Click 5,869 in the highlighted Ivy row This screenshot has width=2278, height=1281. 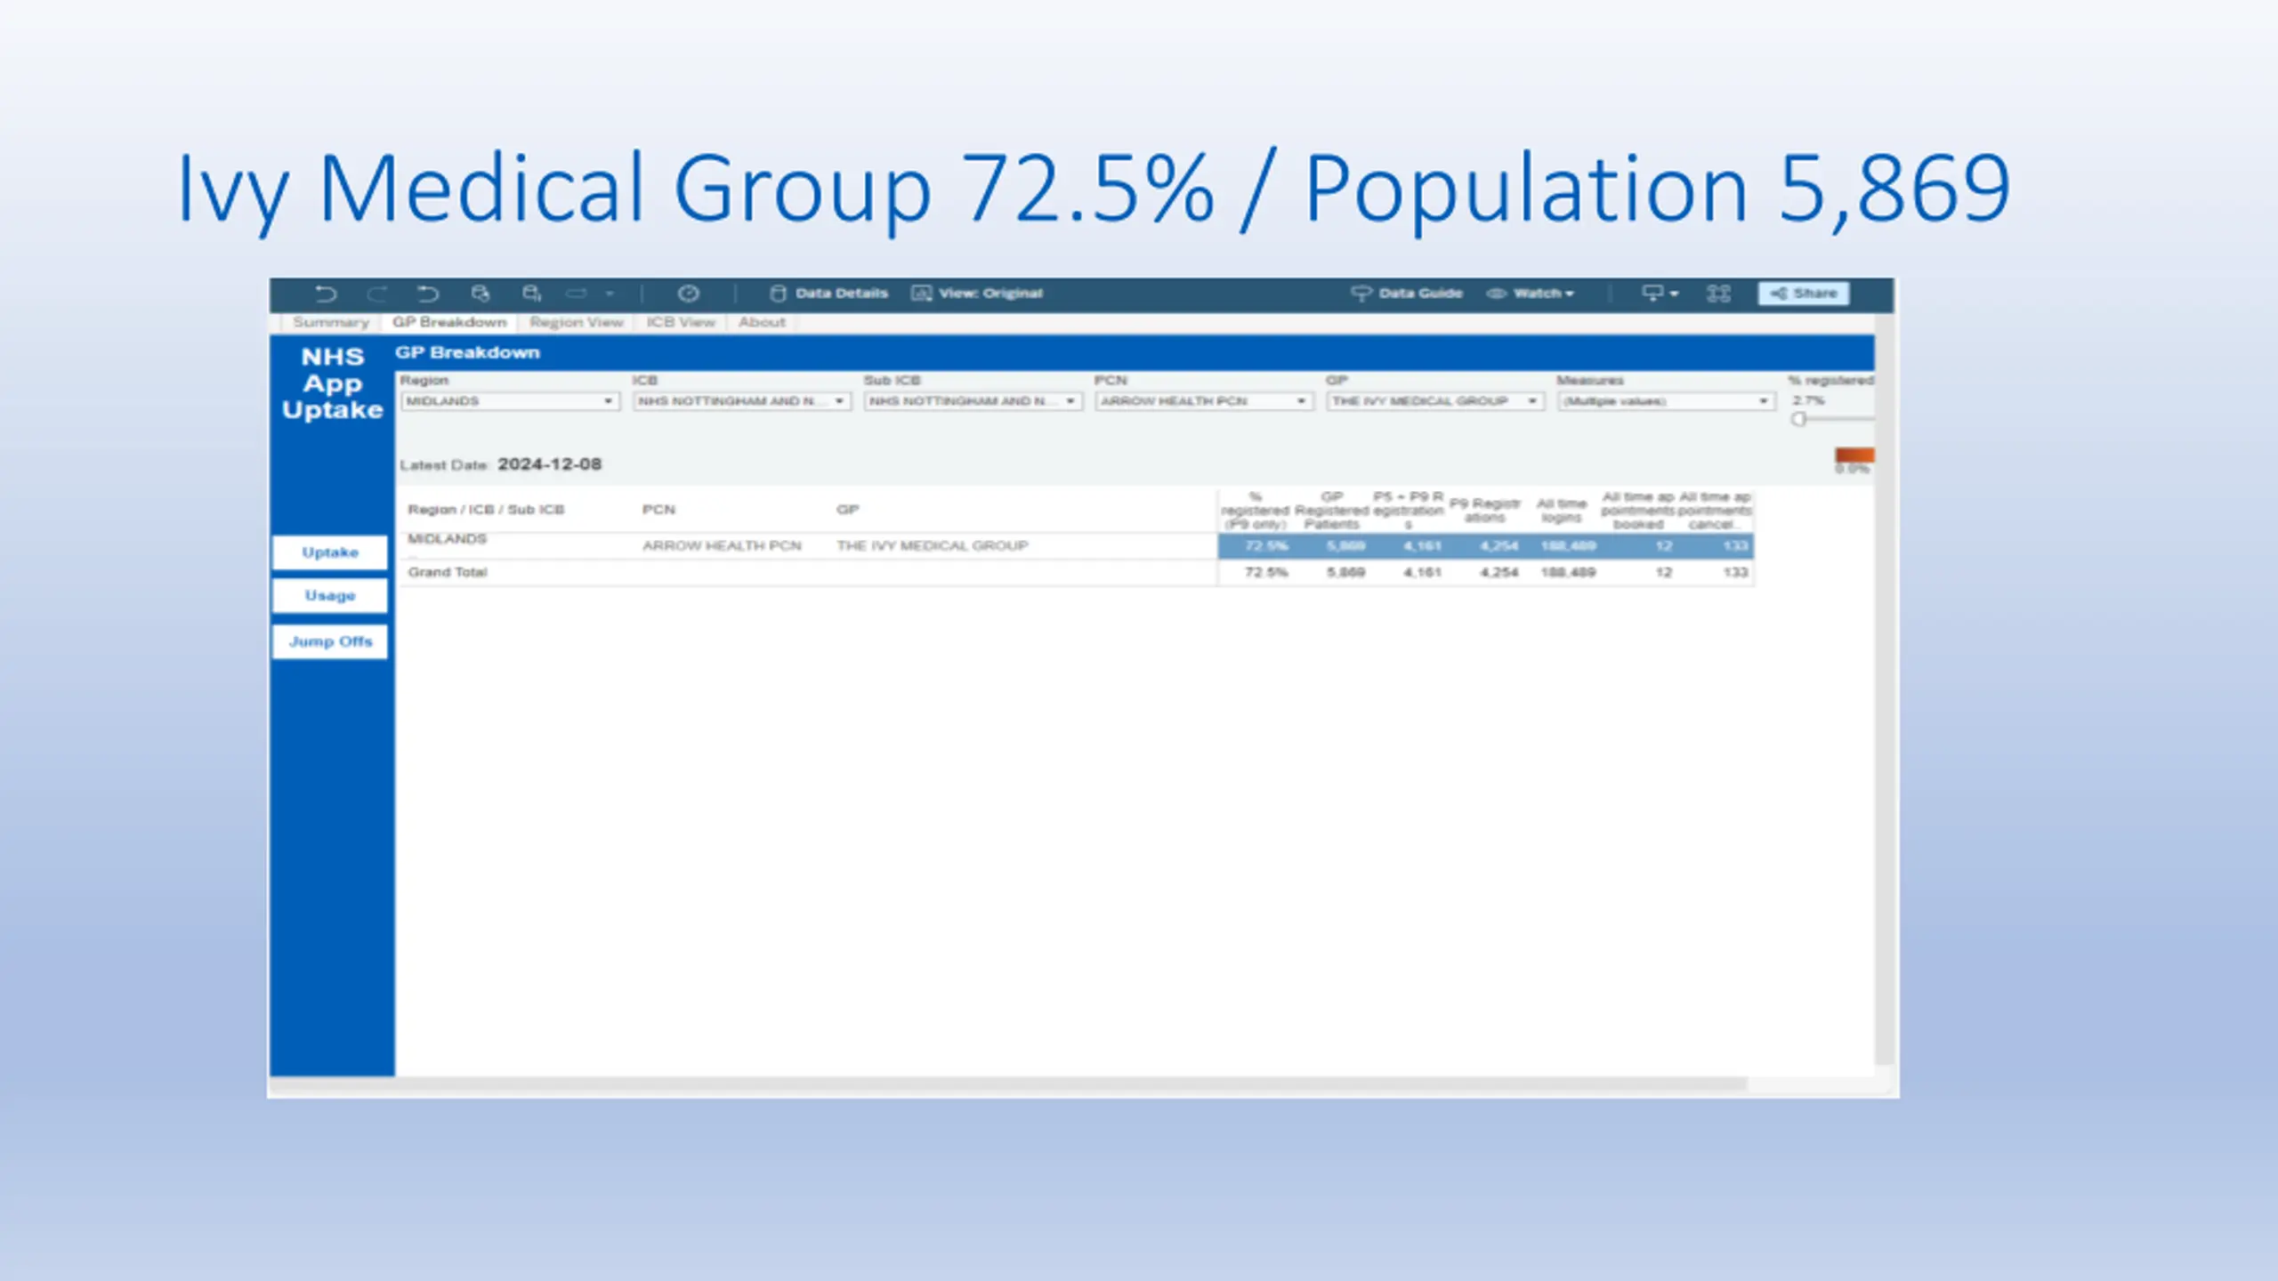tap(1345, 545)
